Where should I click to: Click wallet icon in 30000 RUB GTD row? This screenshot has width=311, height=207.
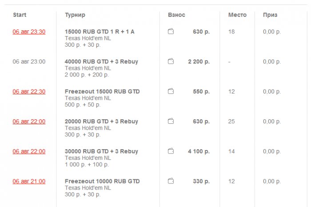tap(171, 151)
